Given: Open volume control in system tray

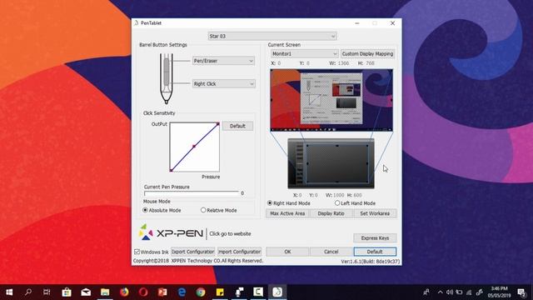Looking at the screenshot, I should point(450,292).
